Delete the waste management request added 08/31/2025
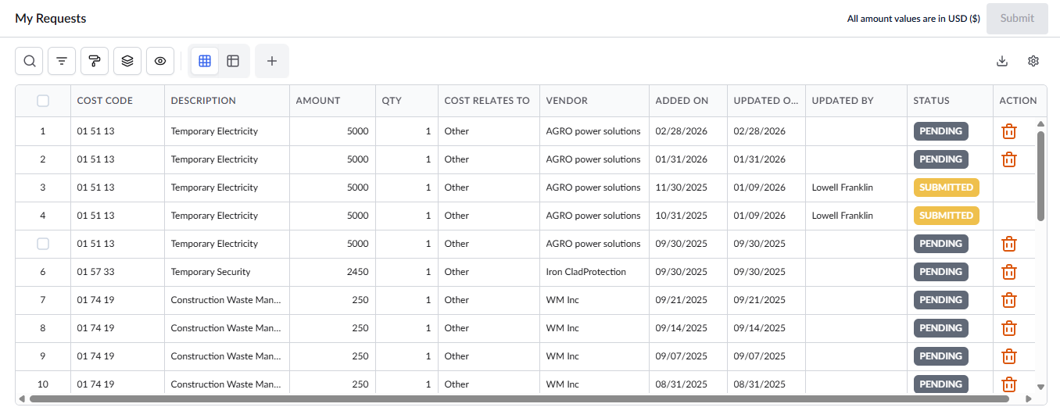 click(x=1009, y=384)
